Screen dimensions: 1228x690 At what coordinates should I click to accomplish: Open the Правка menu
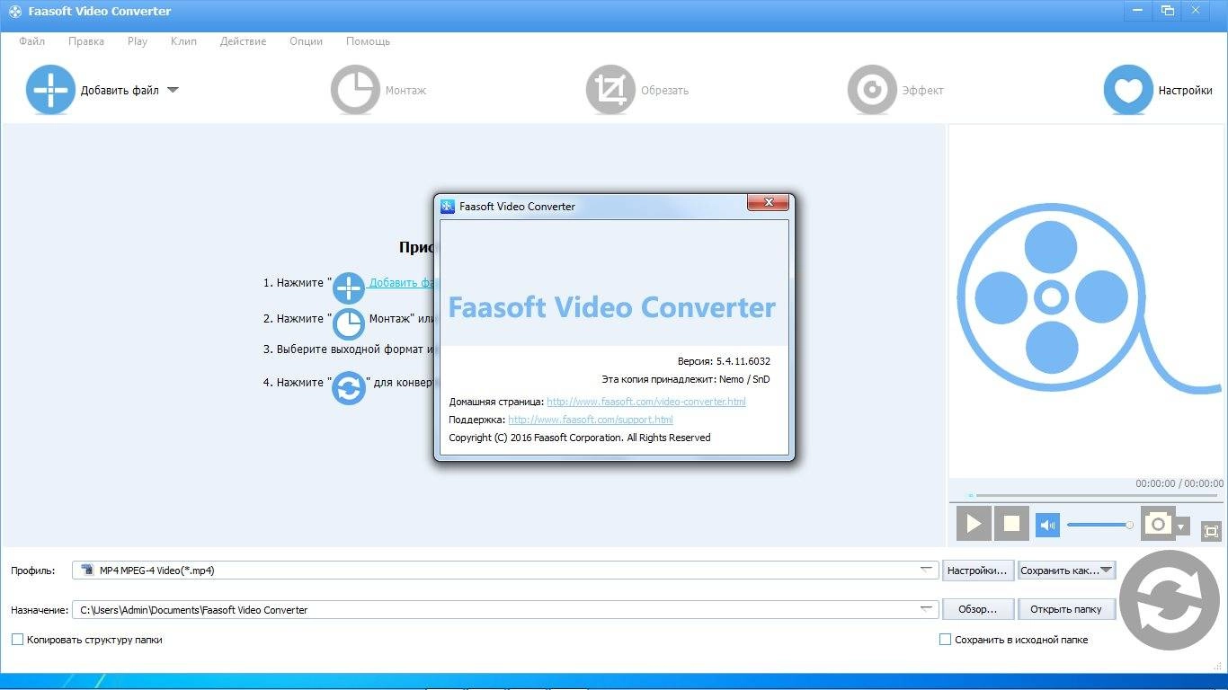pyautogui.click(x=86, y=41)
